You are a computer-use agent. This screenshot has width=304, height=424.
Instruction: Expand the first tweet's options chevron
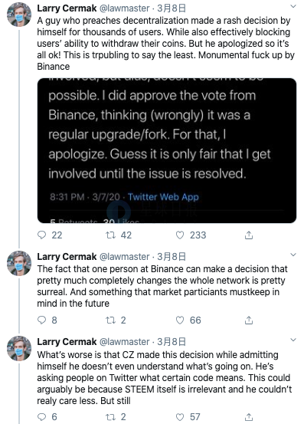coord(293,6)
